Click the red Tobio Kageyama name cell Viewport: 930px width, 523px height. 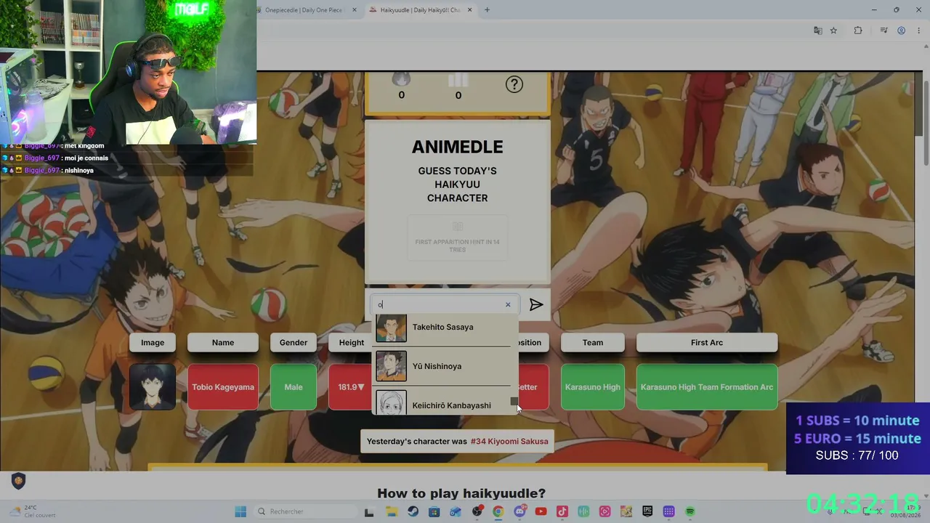point(223,387)
